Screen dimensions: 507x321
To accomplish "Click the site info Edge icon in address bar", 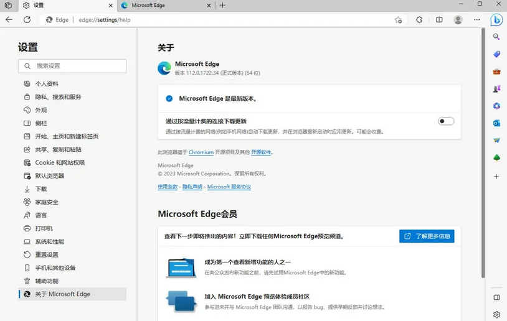I will click(x=57, y=20).
